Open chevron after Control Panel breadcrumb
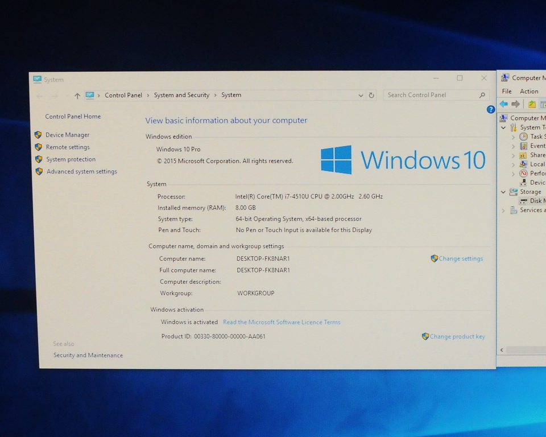The height and width of the screenshot is (437, 546). click(148, 95)
